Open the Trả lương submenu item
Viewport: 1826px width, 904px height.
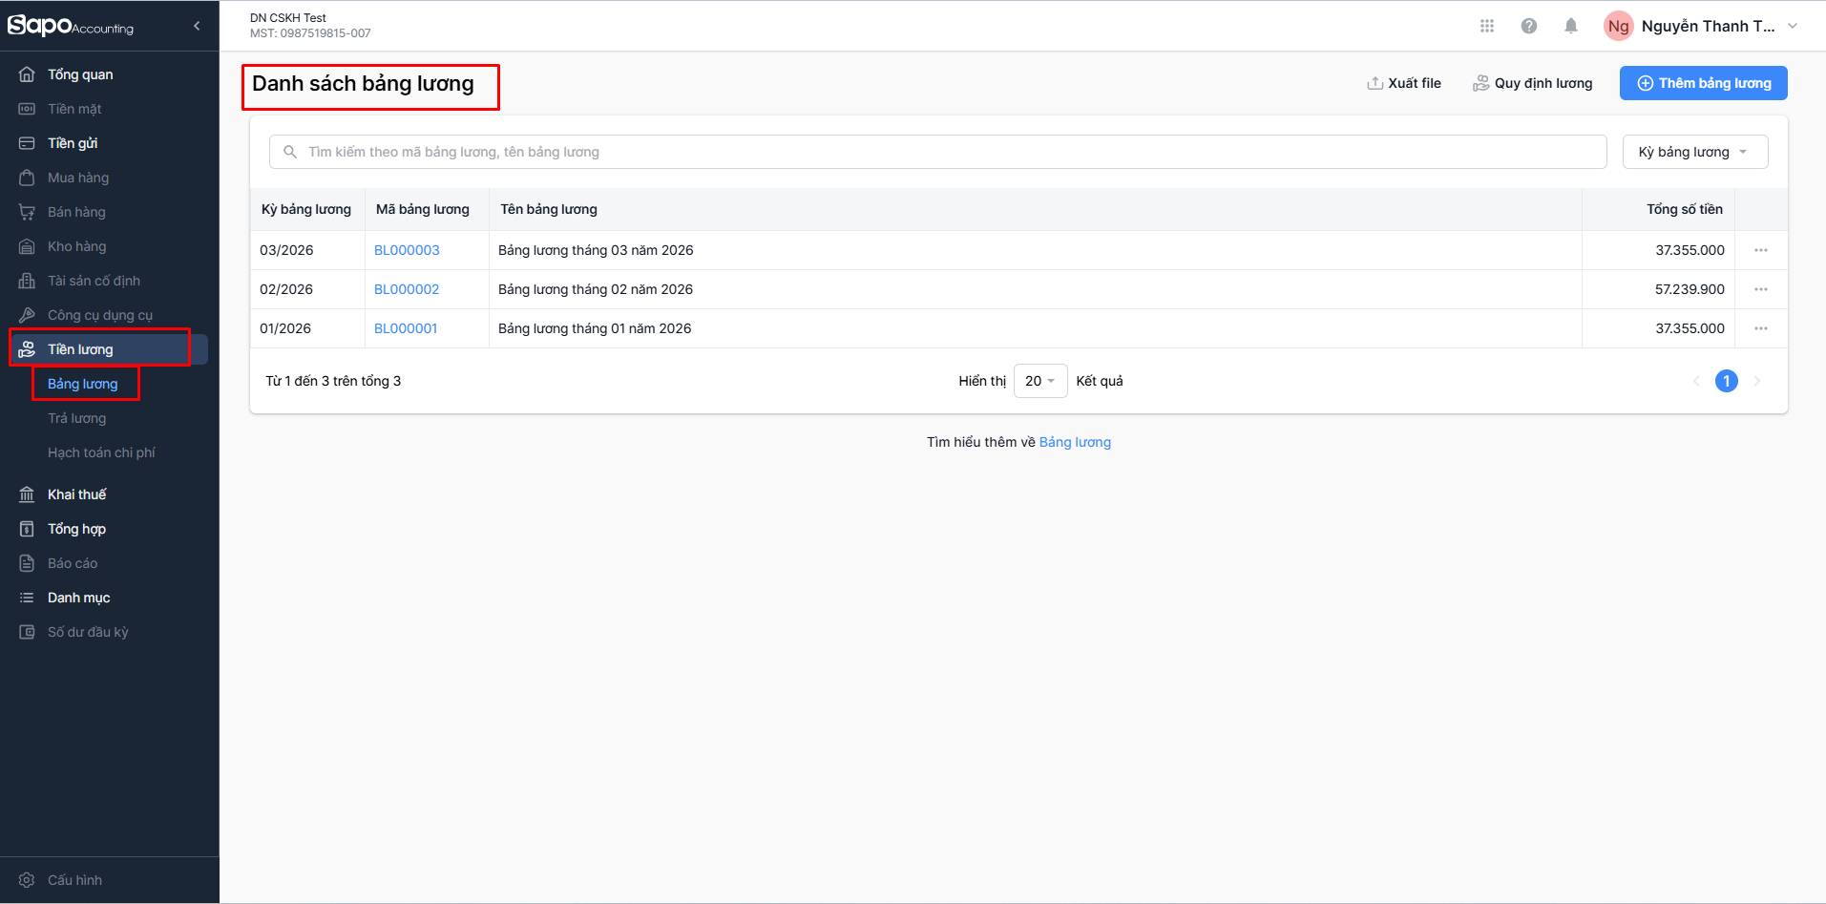coord(76,418)
